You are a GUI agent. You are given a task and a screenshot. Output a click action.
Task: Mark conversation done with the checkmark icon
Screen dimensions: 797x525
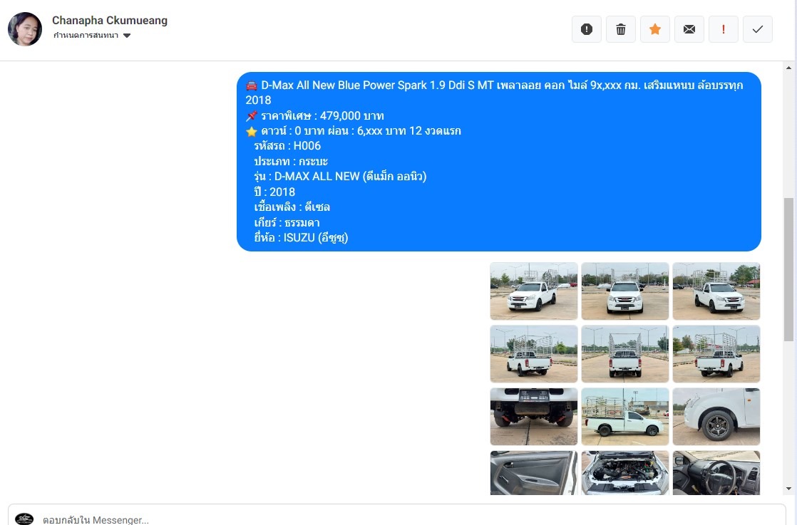point(758,29)
